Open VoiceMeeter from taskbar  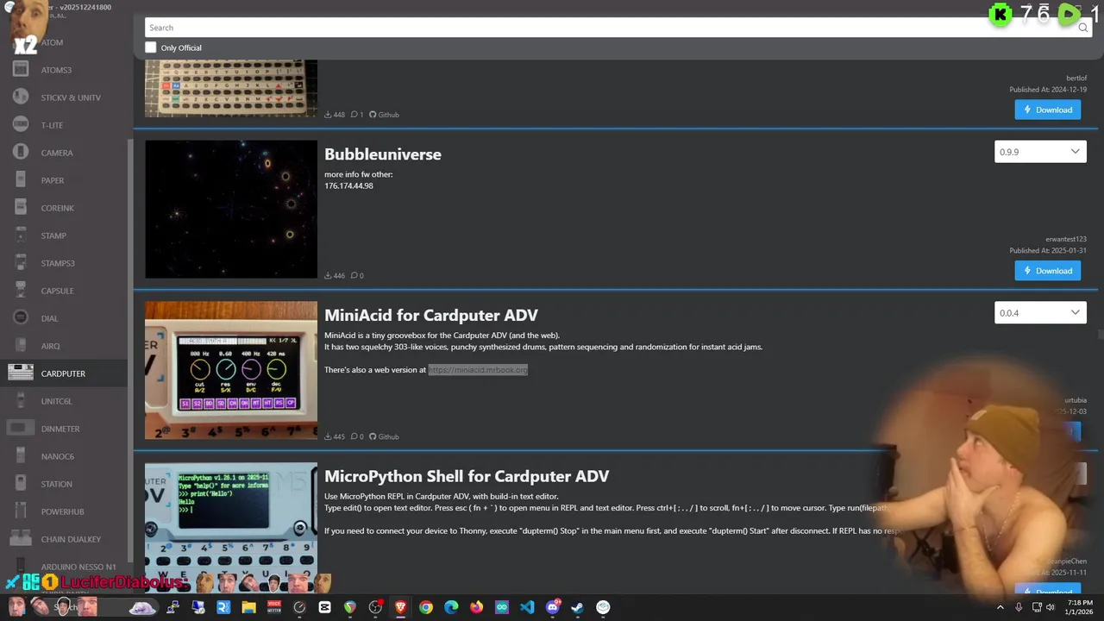274,607
